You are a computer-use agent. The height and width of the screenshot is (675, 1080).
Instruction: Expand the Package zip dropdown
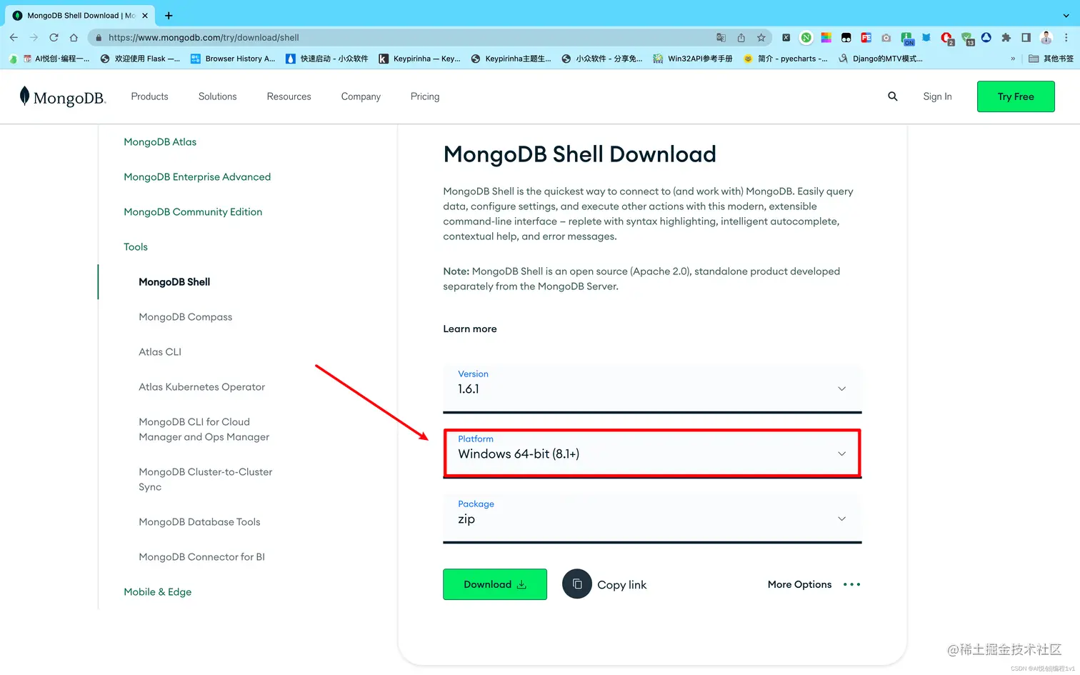coord(652,519)
